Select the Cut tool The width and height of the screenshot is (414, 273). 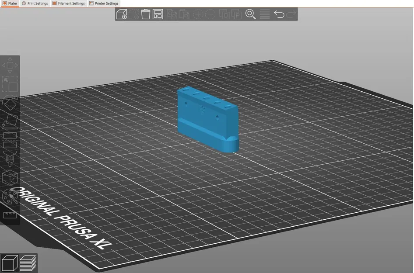pyautogui.click(x=10, y=140)
